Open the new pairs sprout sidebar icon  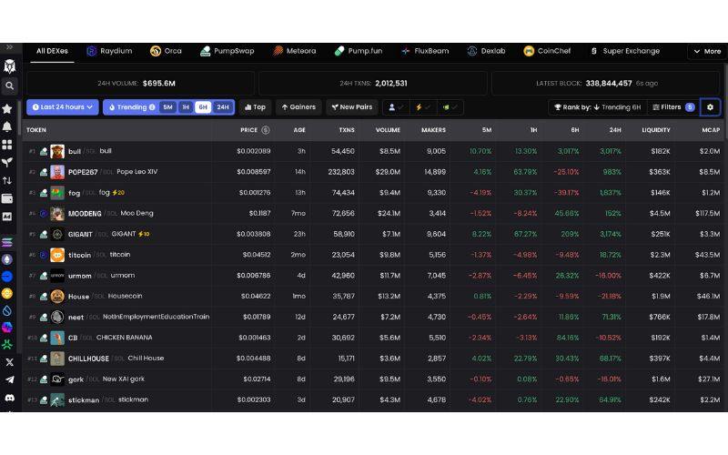pos(7,163)
